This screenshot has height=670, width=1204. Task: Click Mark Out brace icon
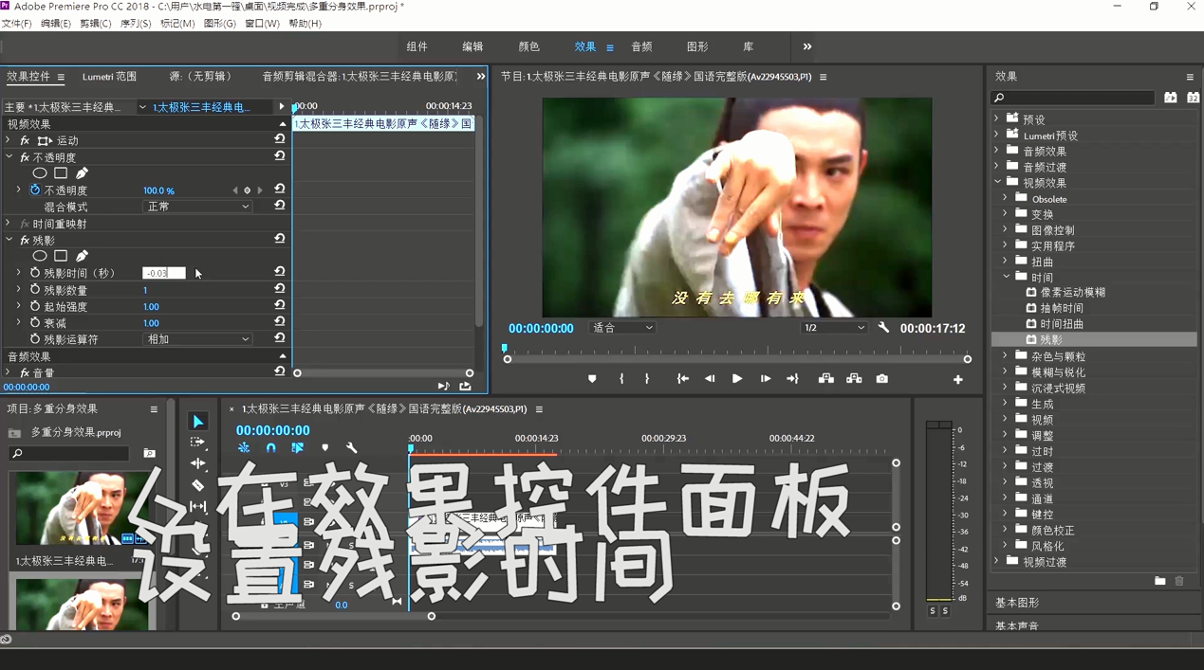(x=647, y=379)
